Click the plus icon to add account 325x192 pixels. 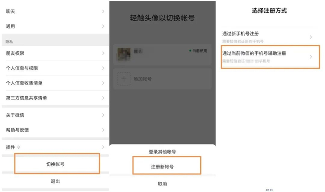click(124, 79)
